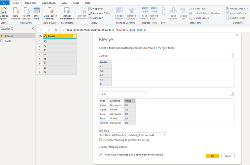Open the Advanced Editor
Viewport: 250px width, 165px height.
99,13
